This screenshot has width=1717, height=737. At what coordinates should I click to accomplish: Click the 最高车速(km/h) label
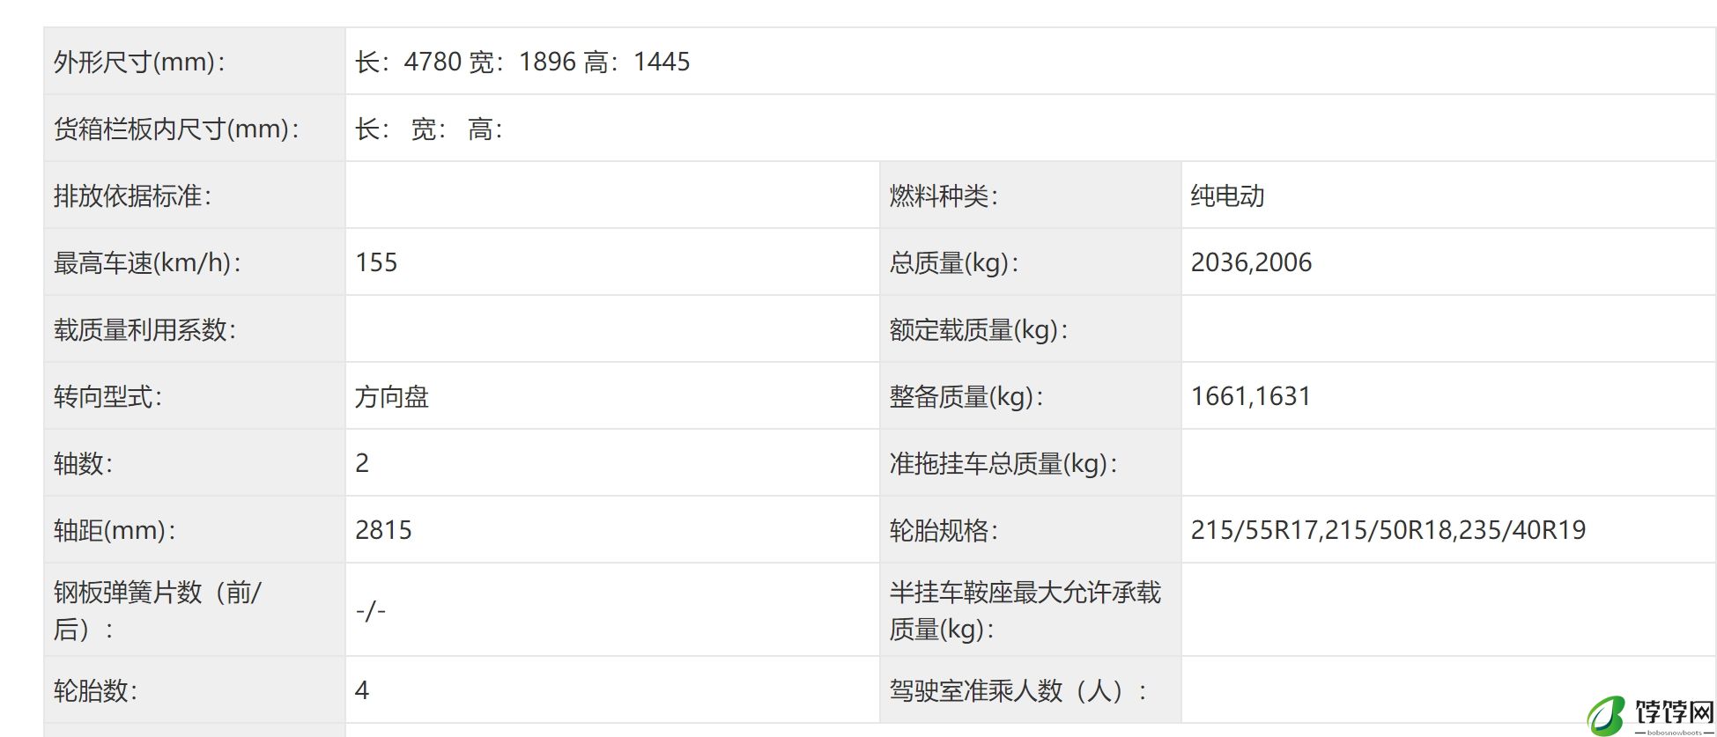click(x=147, y=262)
